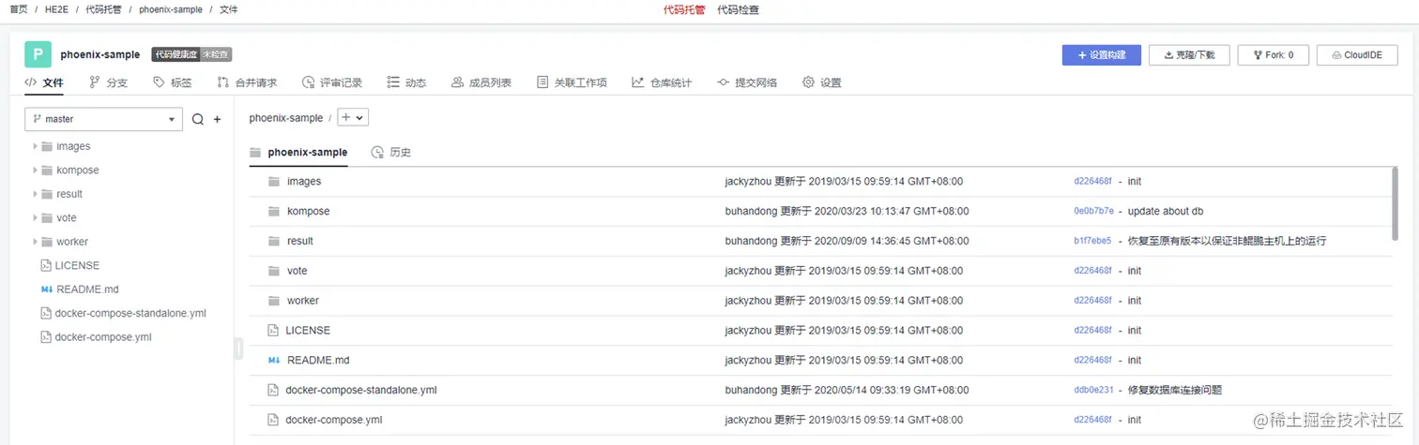Click file icon of docker-compose.yml table row
This screenshot has height=445, width=1419.
tap(273, 420)
